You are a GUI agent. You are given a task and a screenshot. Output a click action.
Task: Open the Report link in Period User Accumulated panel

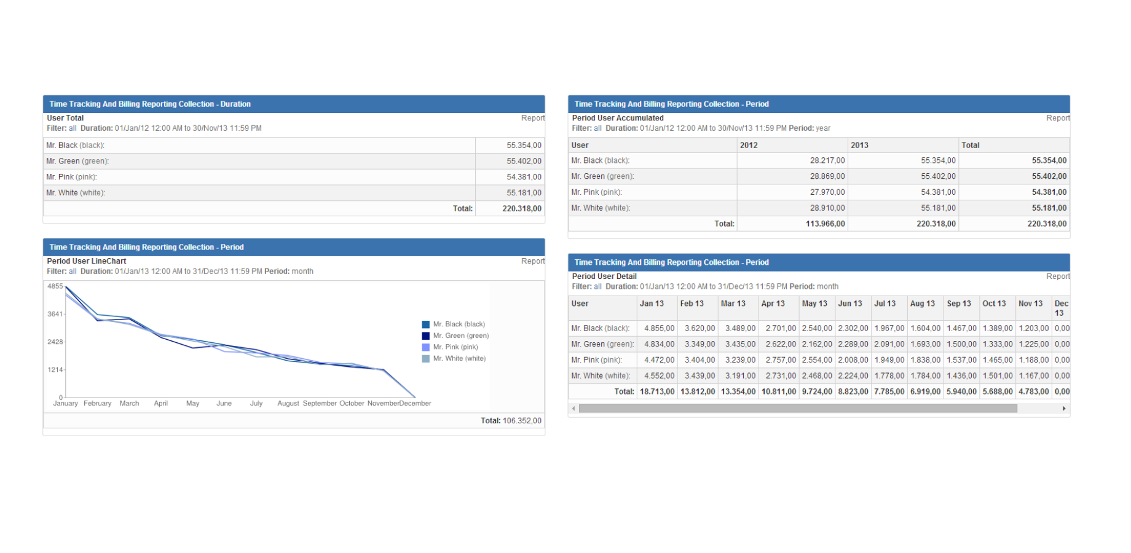1057,118
